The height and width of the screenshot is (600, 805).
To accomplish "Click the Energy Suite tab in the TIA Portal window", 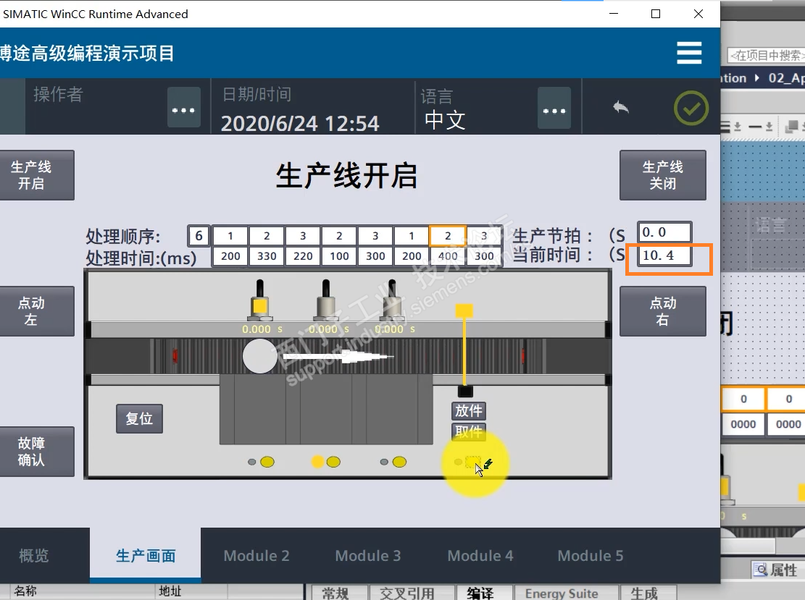I will [565, 593].
